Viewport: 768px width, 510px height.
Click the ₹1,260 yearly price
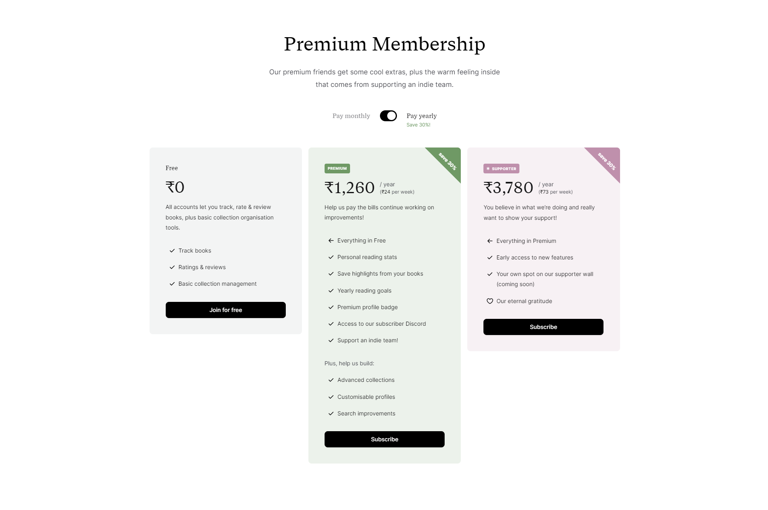click(350, 188)
